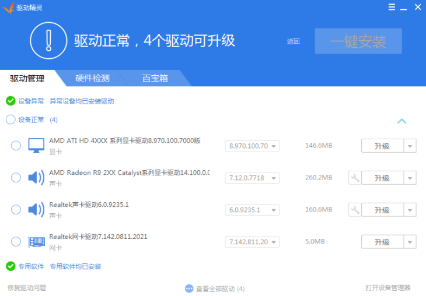426x296 pixels.
Task: Click the wrench tool for Realtek声卡驱动 row
Action: [355, 210]
